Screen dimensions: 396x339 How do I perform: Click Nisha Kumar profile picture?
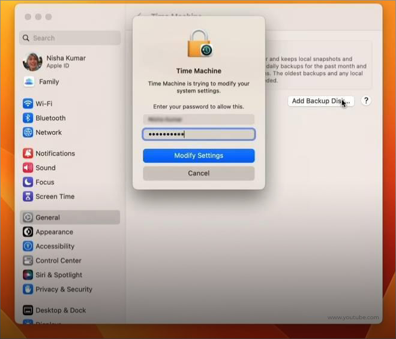click(32, 62)
